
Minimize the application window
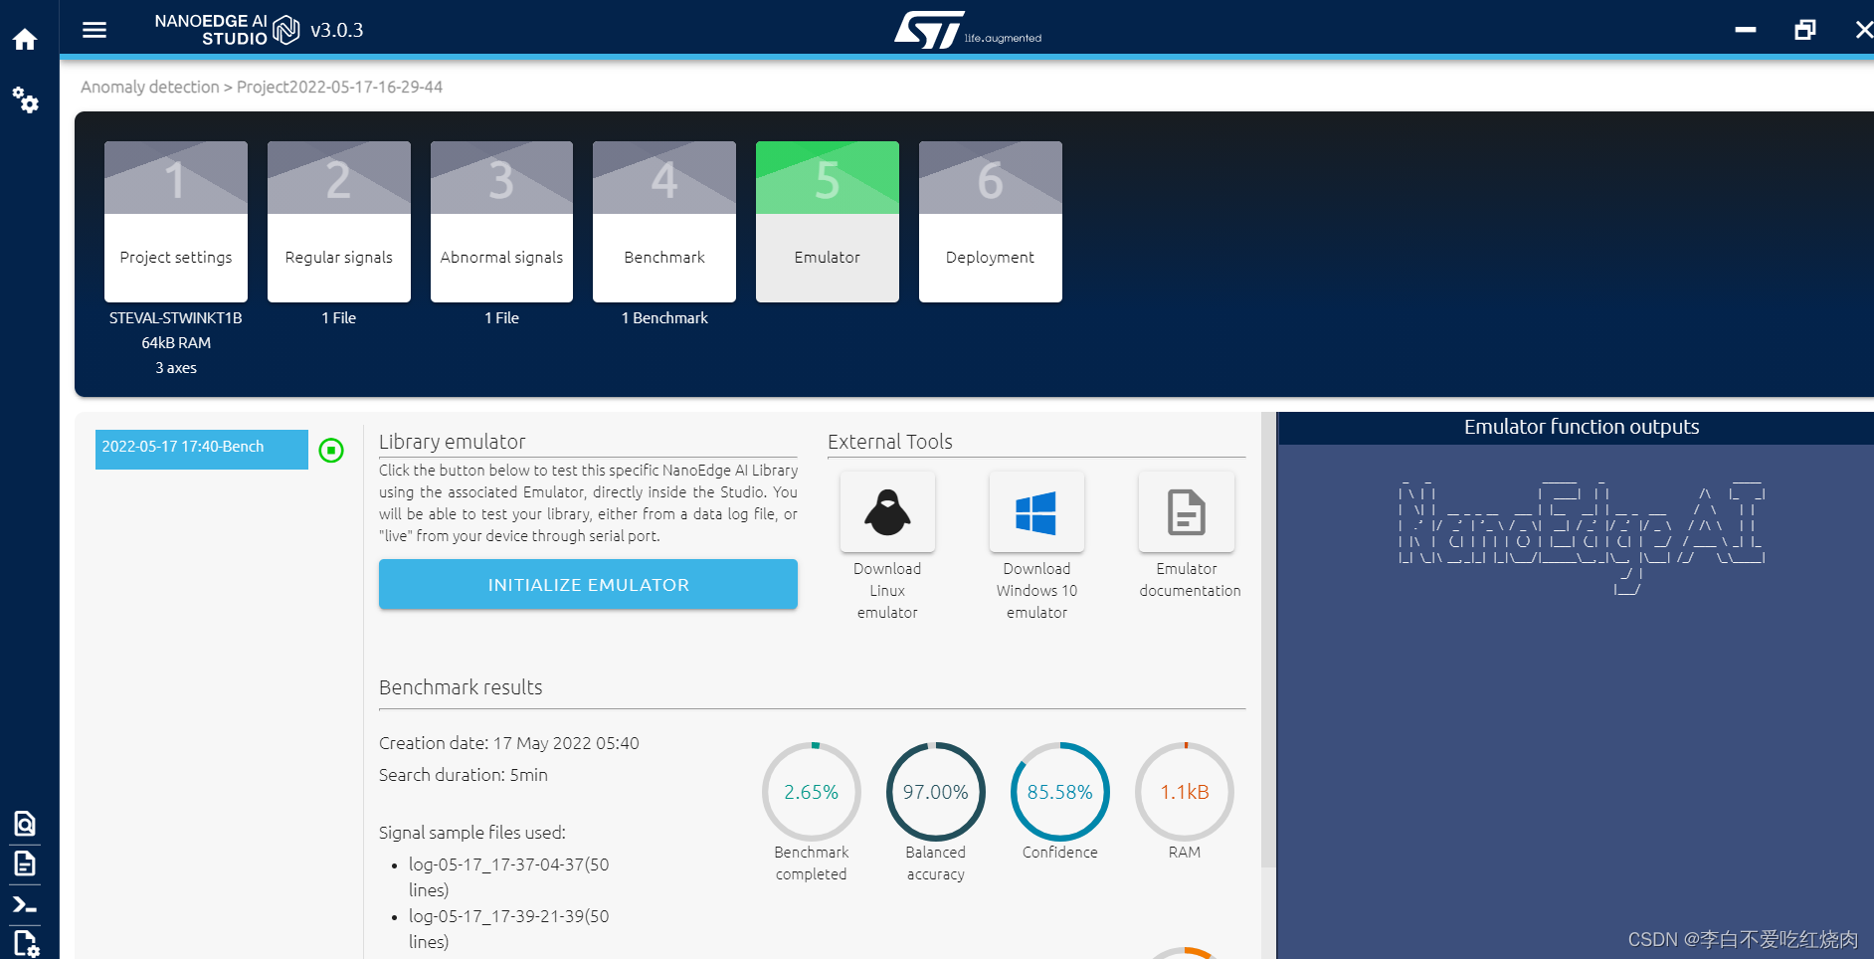[1746, 30]
